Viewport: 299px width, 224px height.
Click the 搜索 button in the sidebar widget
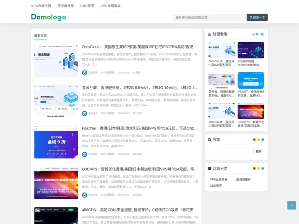coord(259,151)
